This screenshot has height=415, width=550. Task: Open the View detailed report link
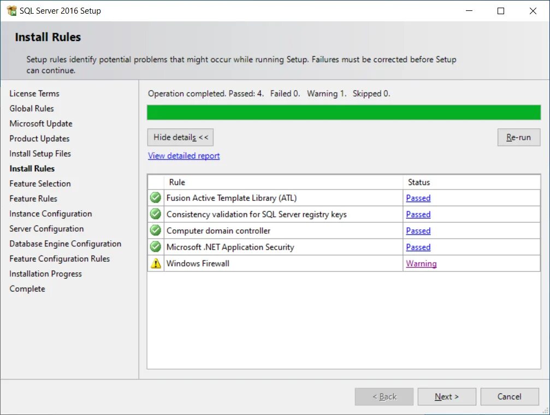coord(184,156)
